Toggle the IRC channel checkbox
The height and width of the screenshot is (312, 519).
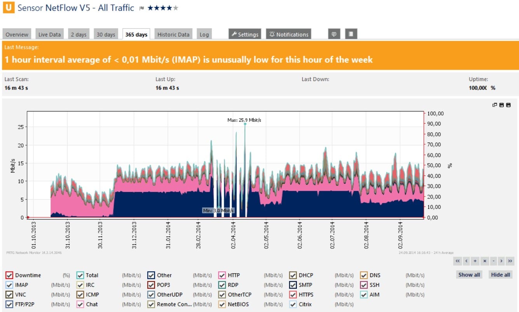pyautogui.click(x=80, y=285)
